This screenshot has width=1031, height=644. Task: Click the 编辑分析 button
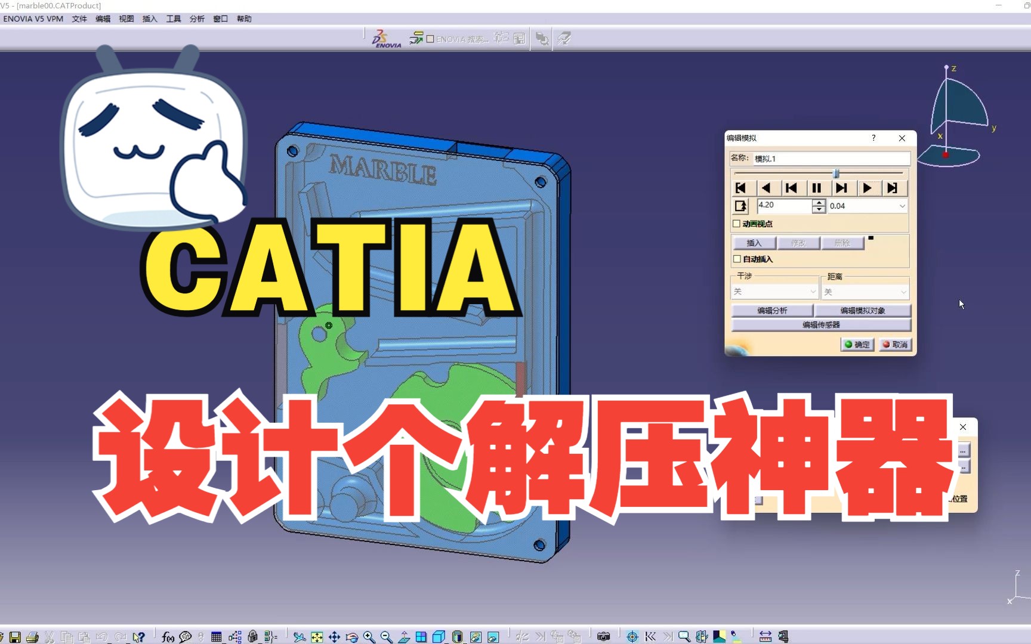(772, 311)
